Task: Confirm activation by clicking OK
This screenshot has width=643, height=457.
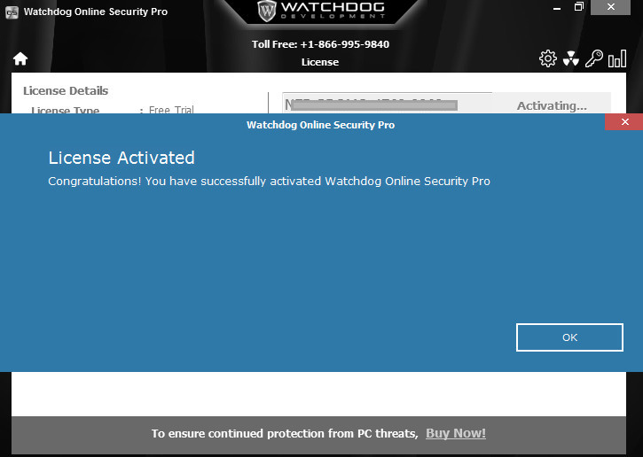Action: click(x=569, y=337)
